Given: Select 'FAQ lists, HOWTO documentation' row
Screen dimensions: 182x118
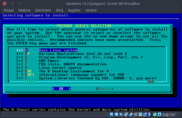Looking at the screenshot, I should click(73, 64).
